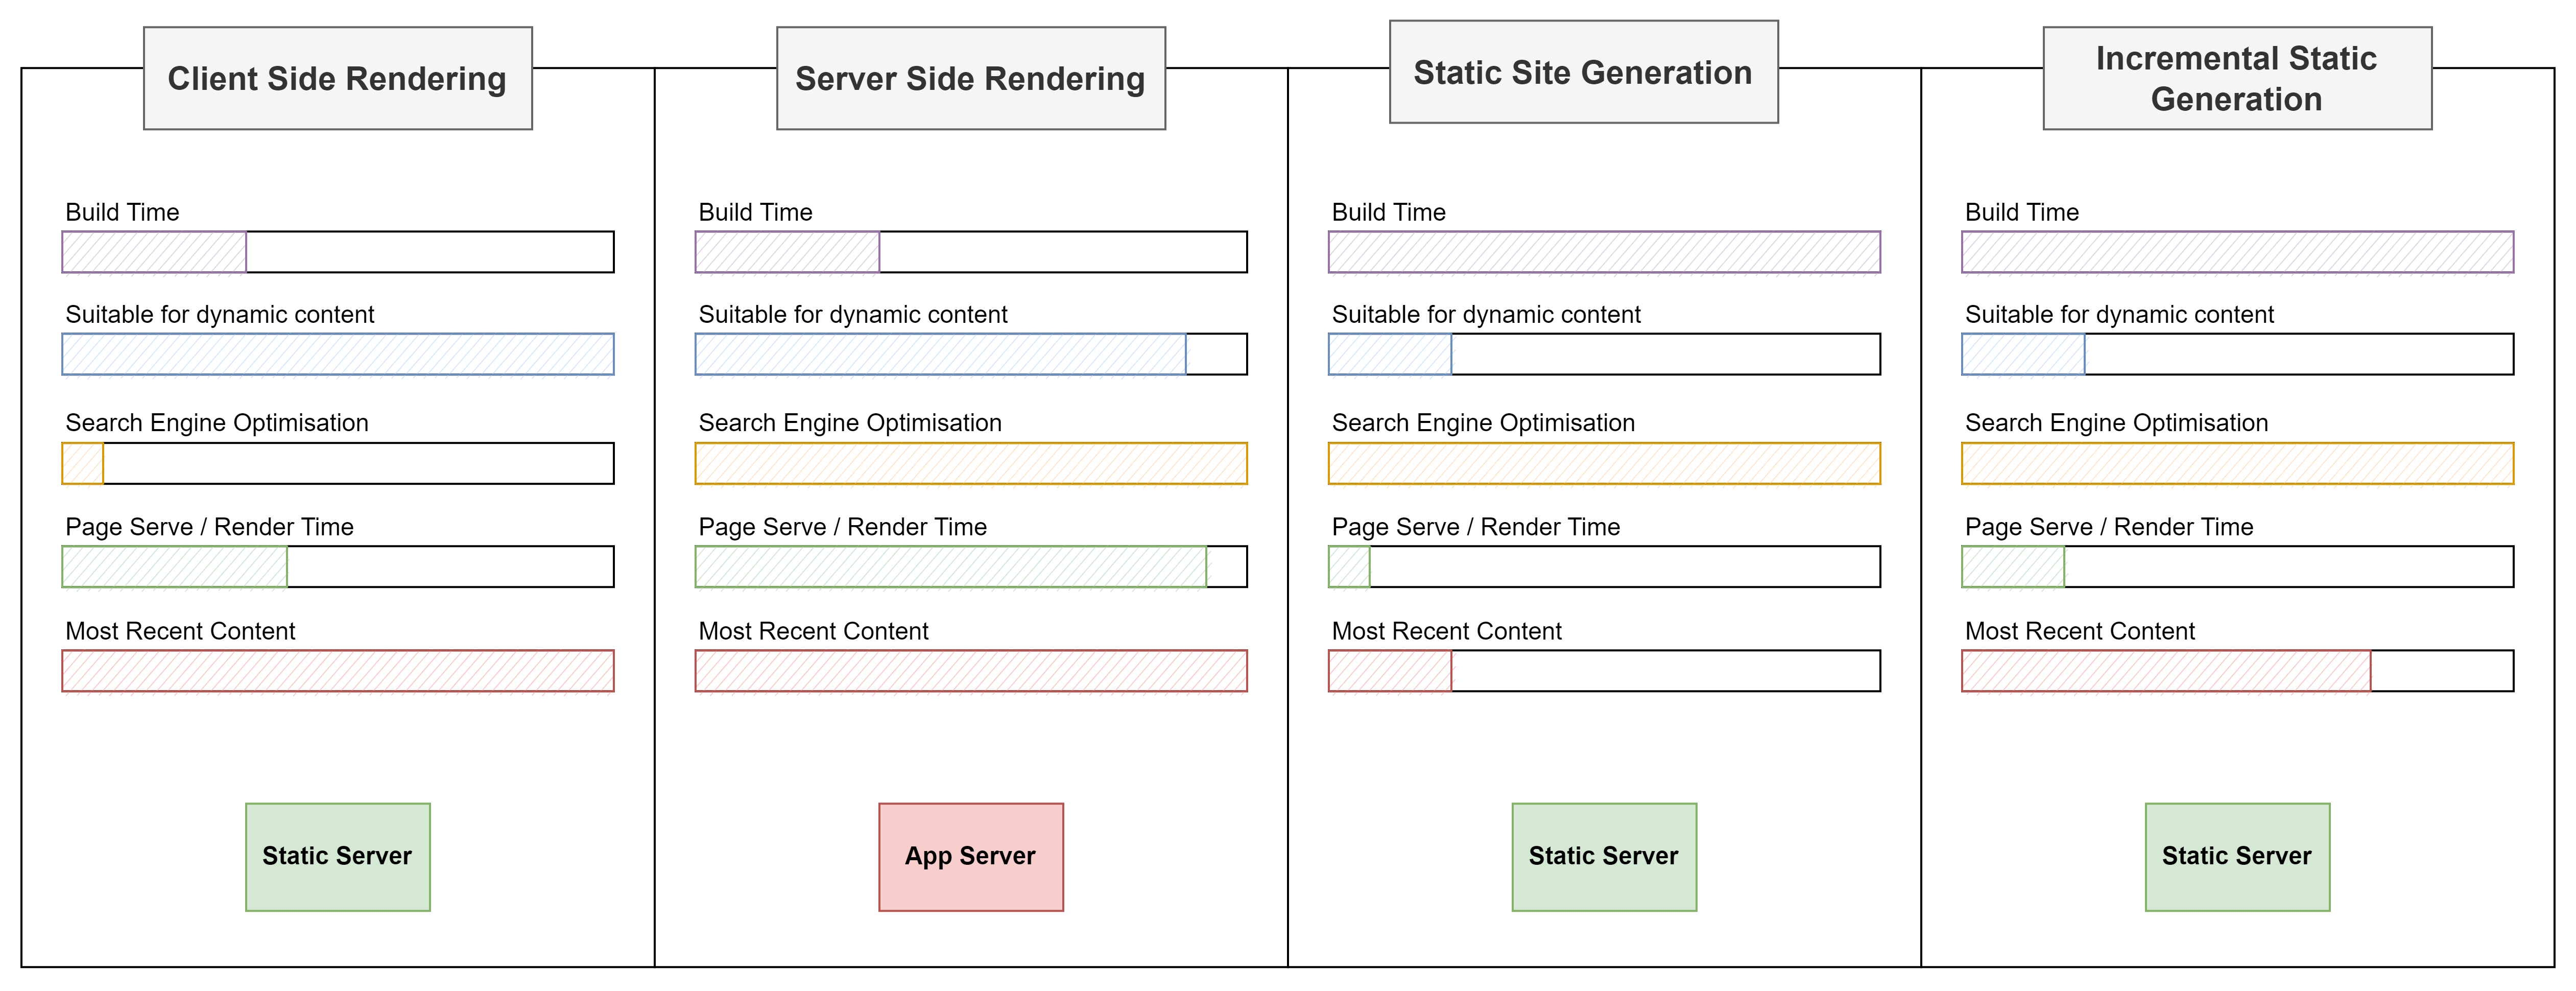Click the red App Server box
Viewport: 2576px width, 991px height.
pos(971,857)
